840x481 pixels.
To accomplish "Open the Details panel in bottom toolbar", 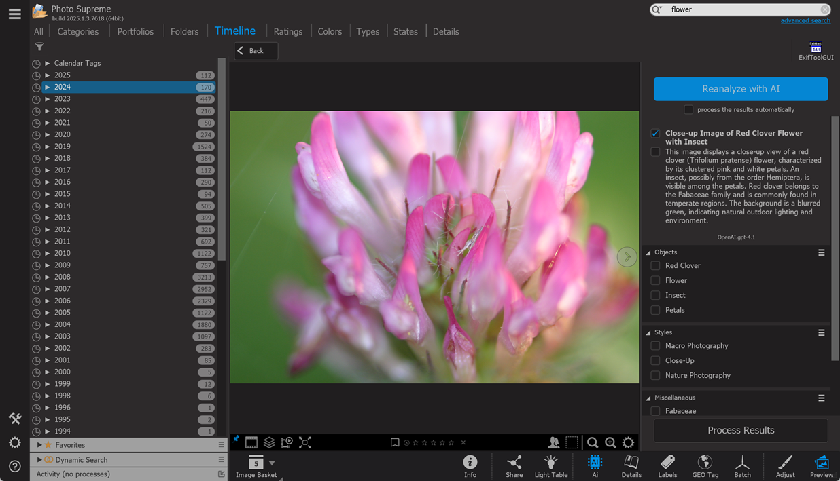I will (x=631, y=466).
